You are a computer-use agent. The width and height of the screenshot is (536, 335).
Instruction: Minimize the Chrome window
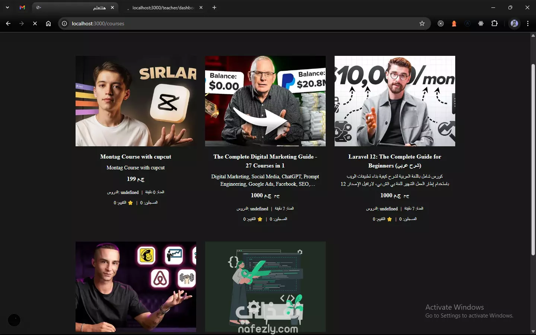click(493, 7)
